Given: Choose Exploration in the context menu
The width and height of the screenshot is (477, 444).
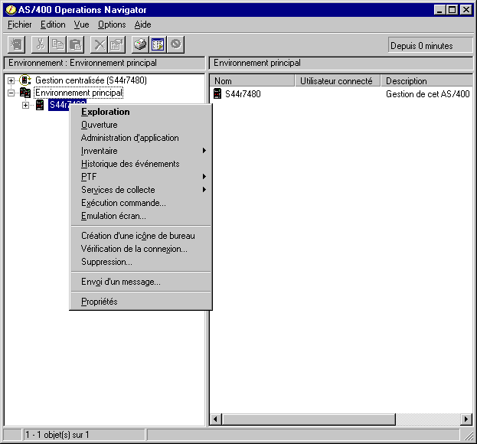Looking at the screenshot, I should point(141,112).
